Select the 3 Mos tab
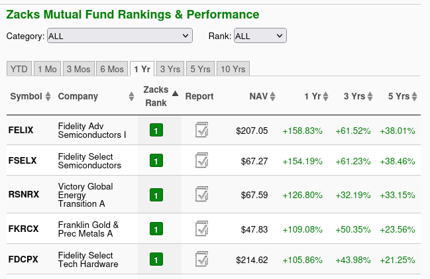The height and width of the screenshot is (279, 430). coord(79,68)
